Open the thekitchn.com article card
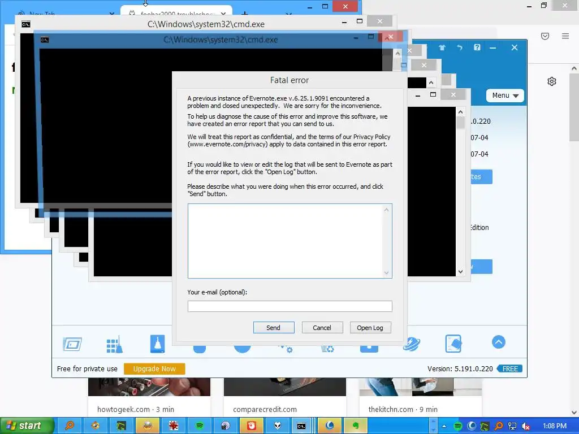 [420, 397]
